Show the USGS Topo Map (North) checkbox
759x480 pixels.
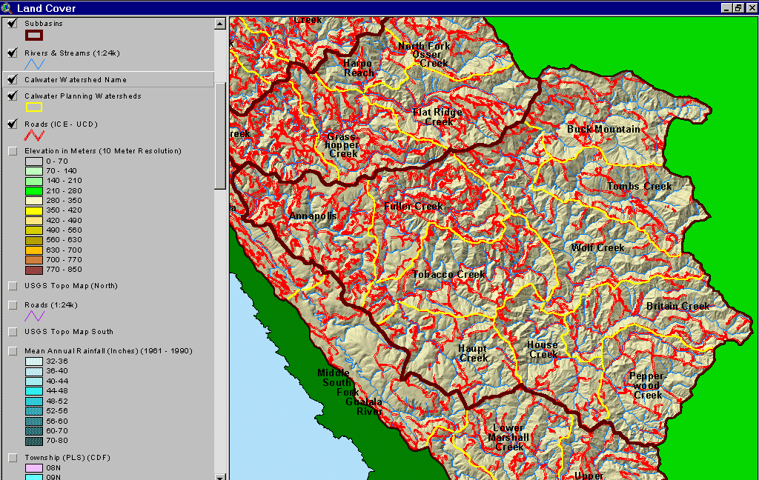[13, 286]
